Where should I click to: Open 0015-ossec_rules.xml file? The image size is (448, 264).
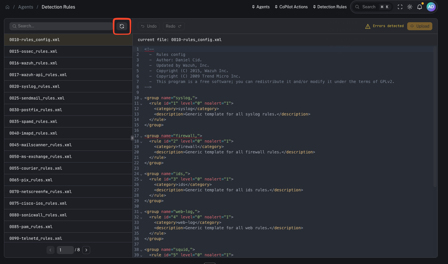point(68,51)
